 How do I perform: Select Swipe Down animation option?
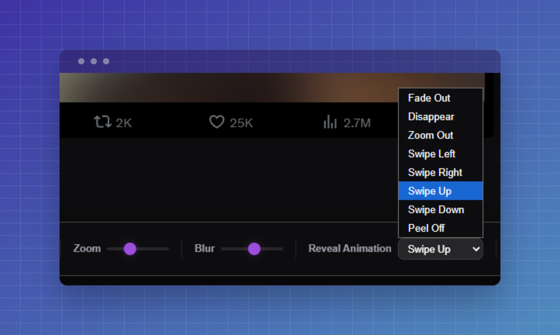tap(436, 209)
